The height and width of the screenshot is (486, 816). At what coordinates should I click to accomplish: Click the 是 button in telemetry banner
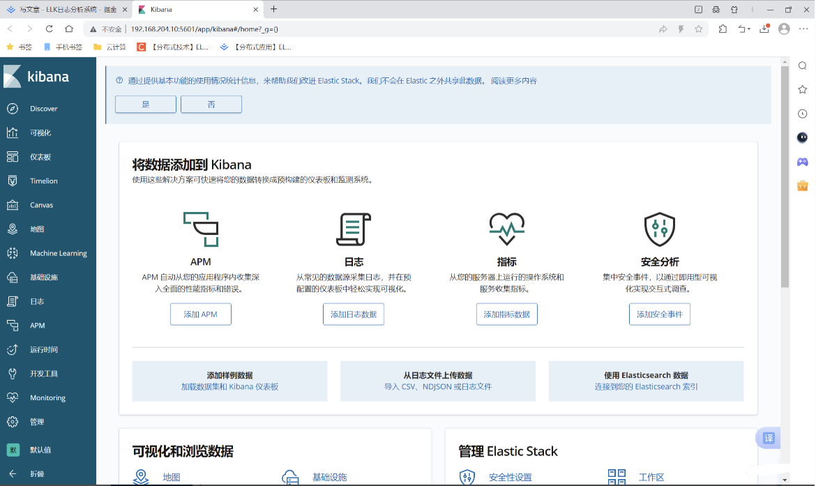tap(146, 104)
